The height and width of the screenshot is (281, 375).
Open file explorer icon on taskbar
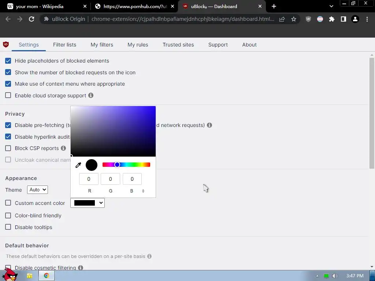pos(29,276)
